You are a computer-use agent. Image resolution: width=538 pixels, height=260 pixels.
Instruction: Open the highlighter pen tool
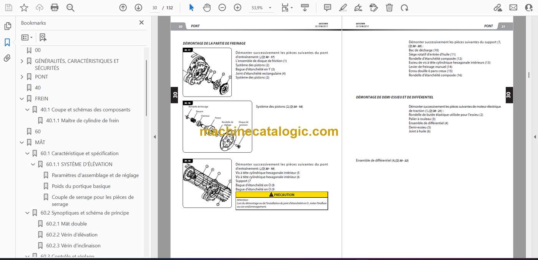click(343, 8)
